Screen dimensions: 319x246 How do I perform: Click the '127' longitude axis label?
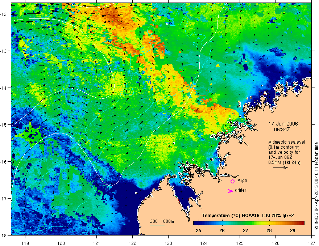pos(311,243)
